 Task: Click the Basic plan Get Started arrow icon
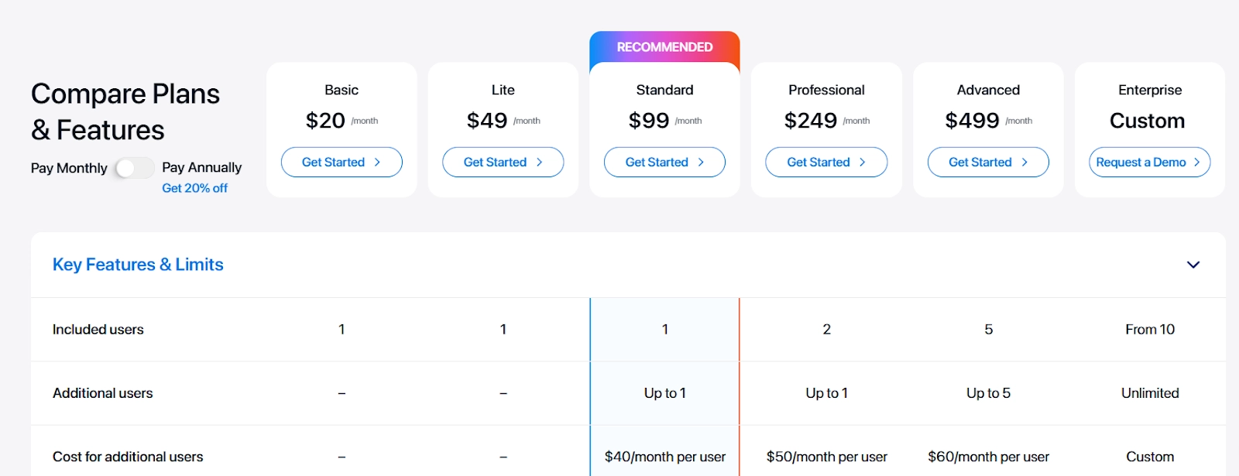coord(377,163)
